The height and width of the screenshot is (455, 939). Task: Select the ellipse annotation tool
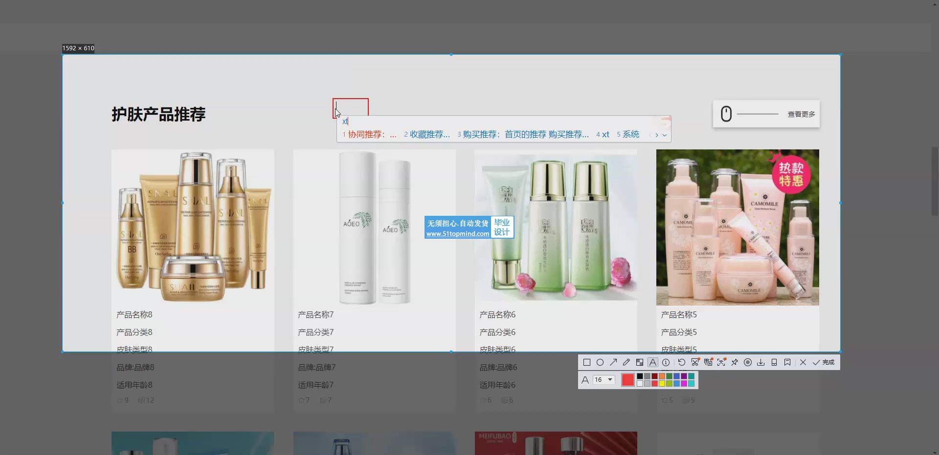600,362
